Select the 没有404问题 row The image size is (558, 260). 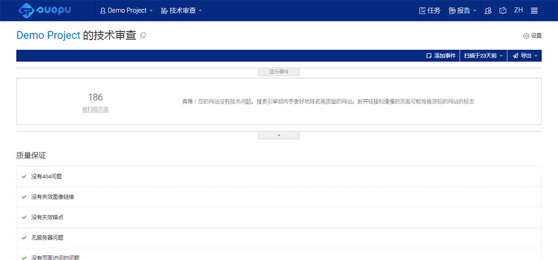pos(279,176)
